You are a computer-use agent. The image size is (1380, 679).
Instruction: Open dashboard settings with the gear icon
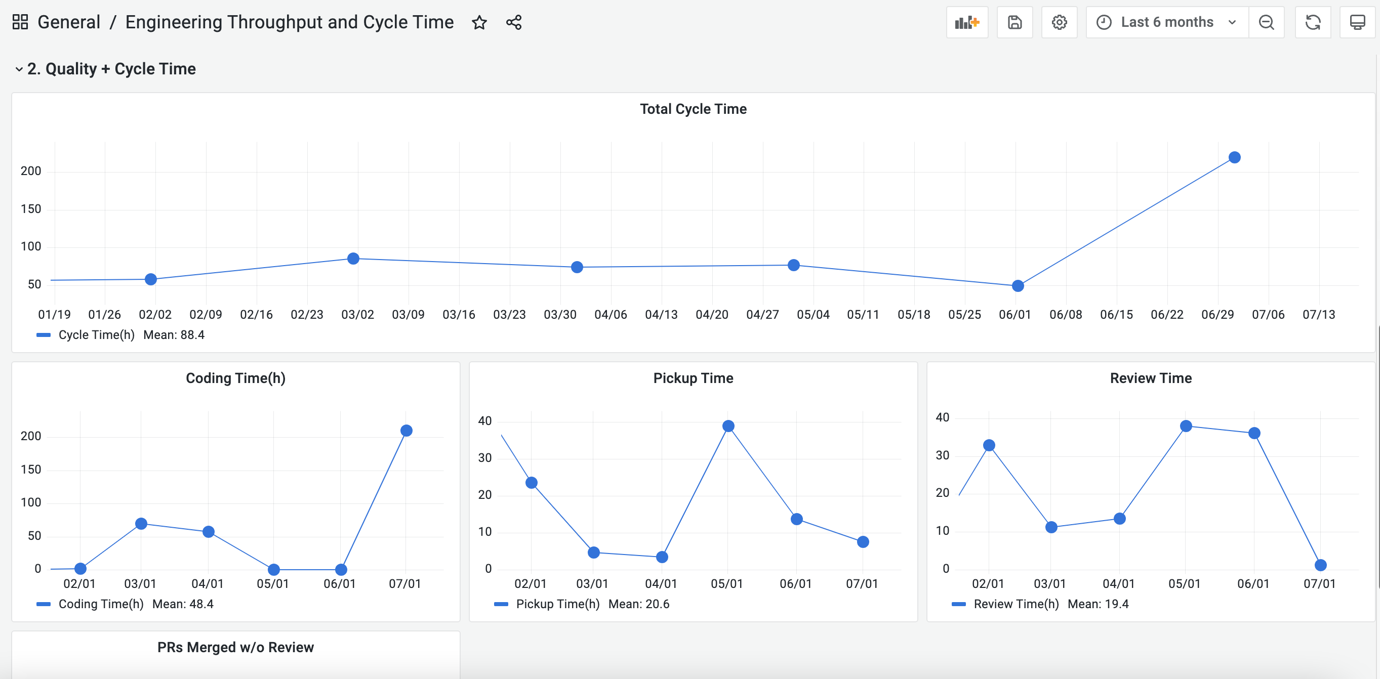[1059, 22]
